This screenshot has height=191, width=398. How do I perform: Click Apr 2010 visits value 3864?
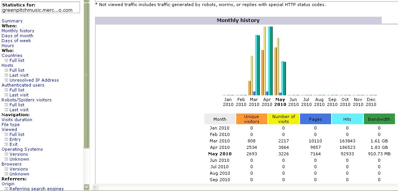click(x=284, y=147)
